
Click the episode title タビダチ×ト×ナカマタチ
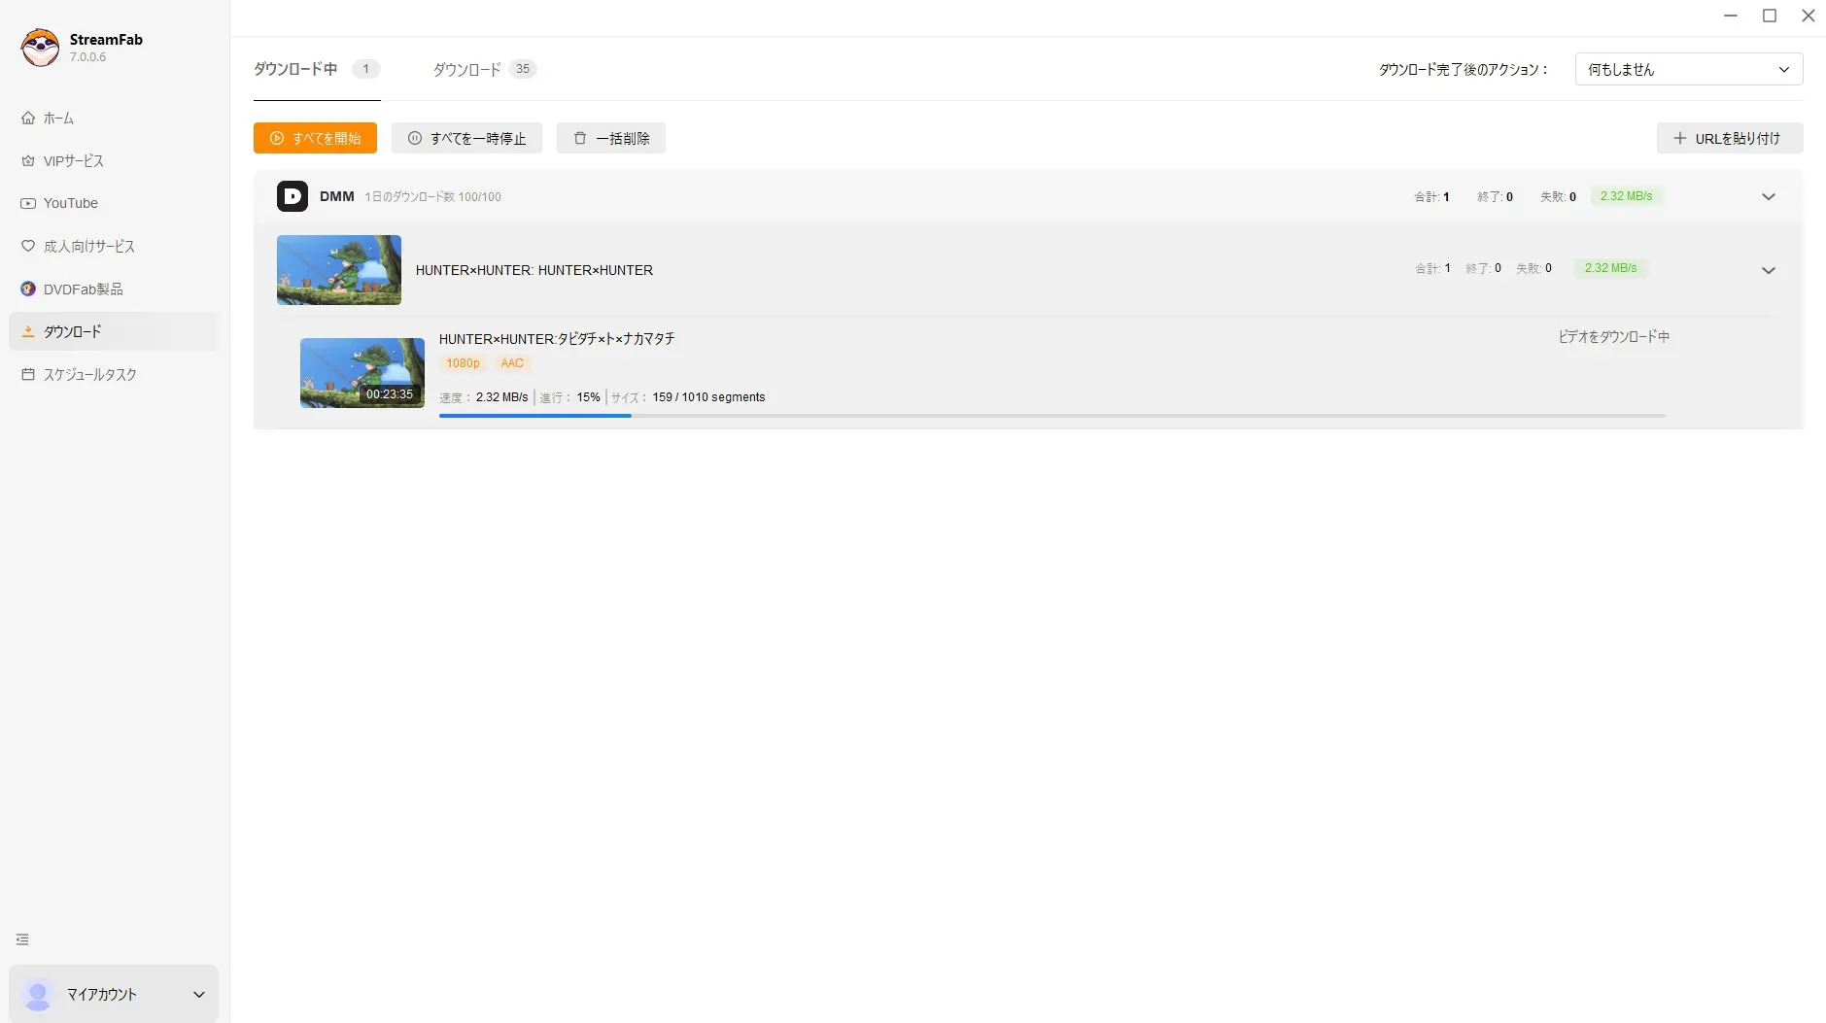click(x=557, y=339)
